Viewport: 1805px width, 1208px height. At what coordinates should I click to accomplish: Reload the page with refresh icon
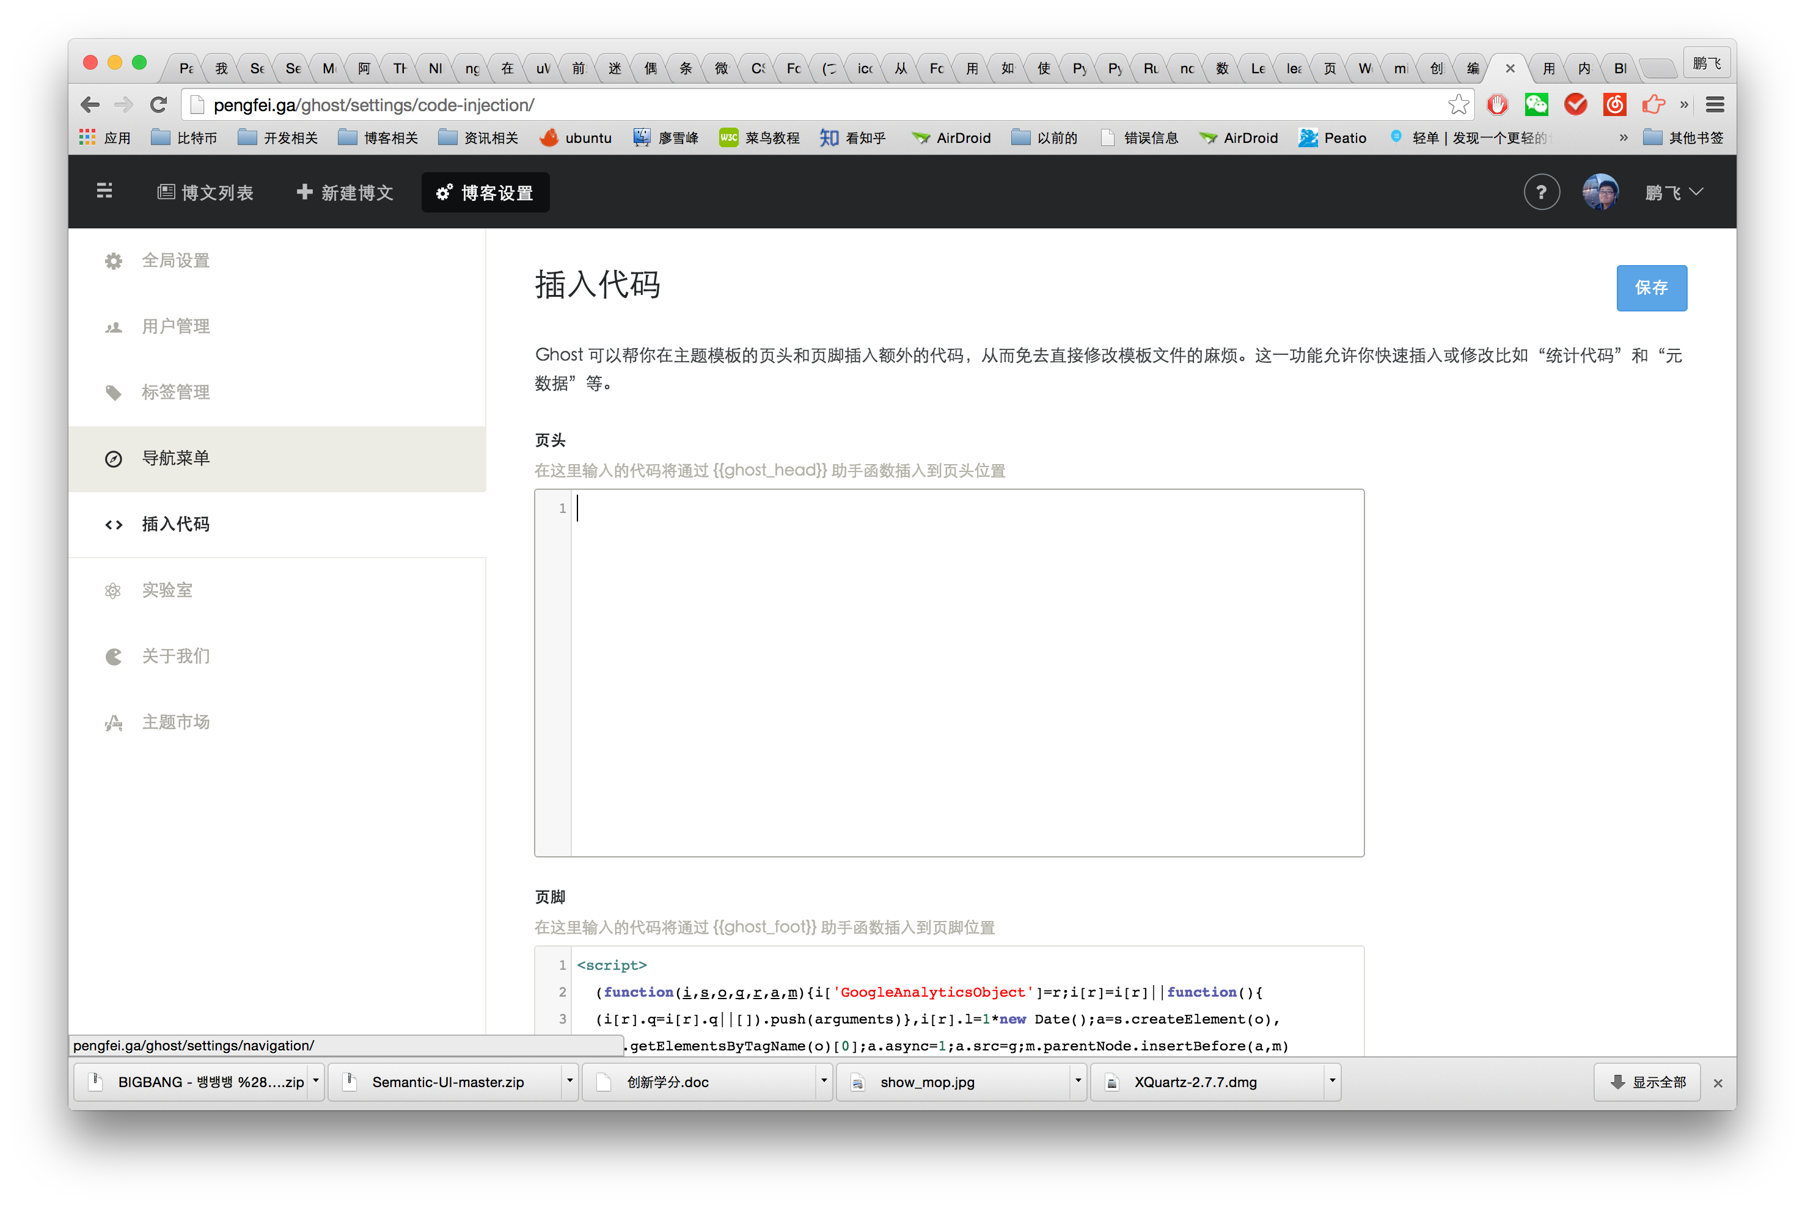159,105
